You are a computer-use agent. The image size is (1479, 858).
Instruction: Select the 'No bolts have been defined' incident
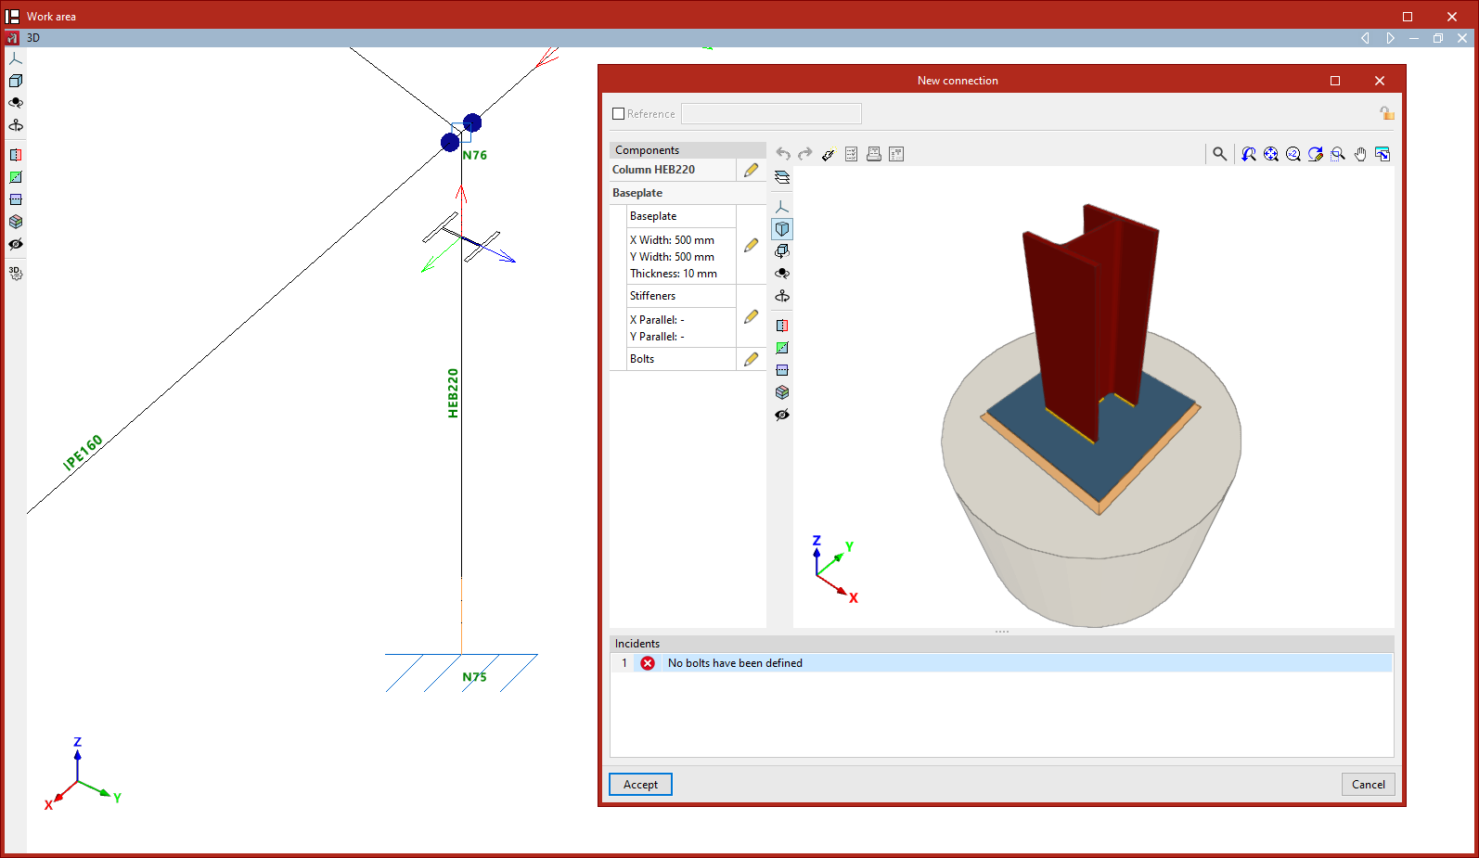point(735,663)
